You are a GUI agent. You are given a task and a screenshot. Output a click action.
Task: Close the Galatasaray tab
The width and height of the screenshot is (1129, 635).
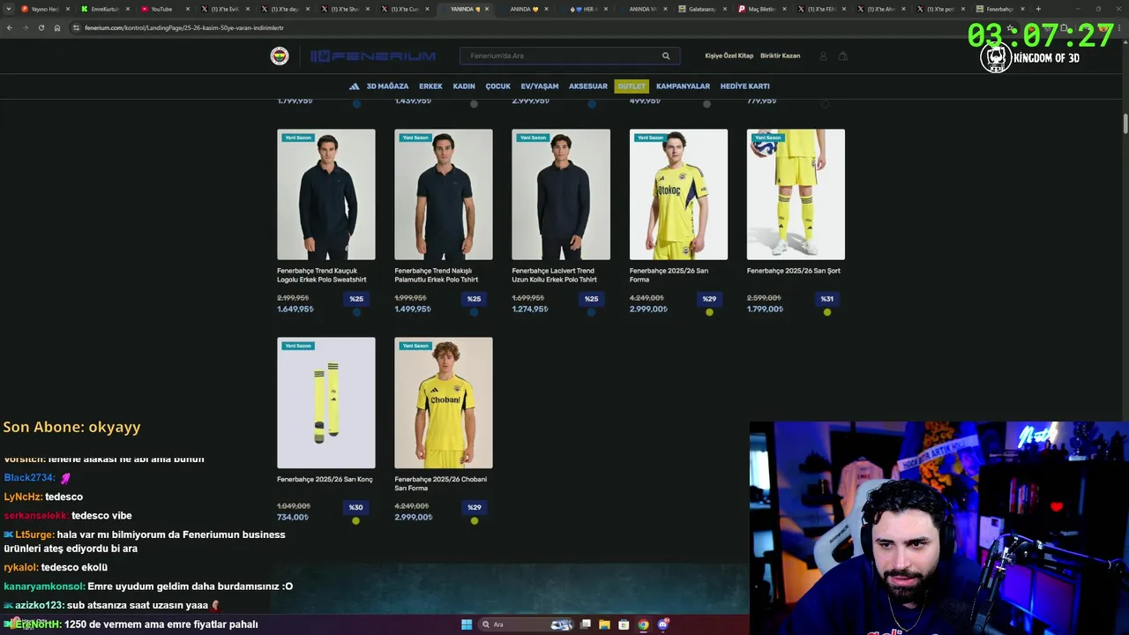point(725,9)
